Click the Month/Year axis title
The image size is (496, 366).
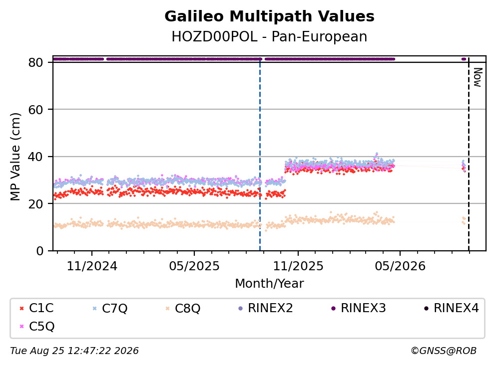point(270,284)
